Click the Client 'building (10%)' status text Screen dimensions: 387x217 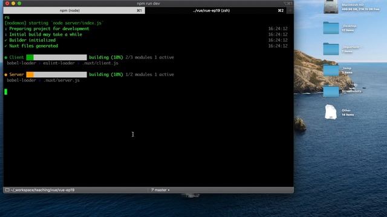point(106,57)
